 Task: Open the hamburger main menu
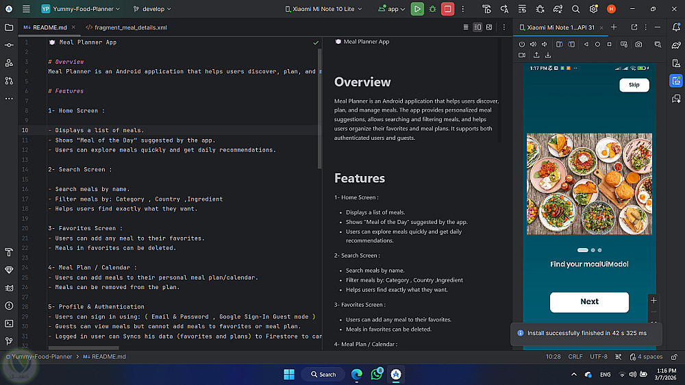[26, 9]
